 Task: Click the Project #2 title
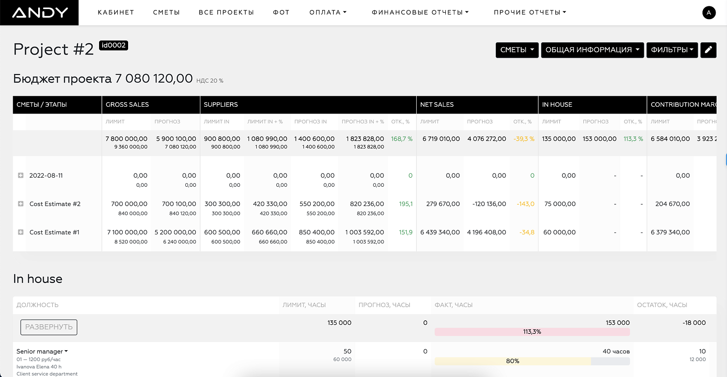tap(54, 49)
